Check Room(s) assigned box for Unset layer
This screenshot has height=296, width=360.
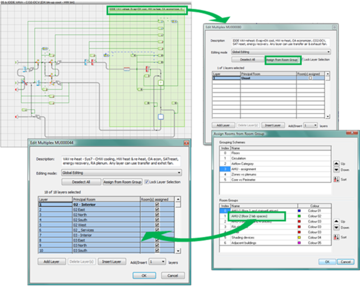[x=310, y=78]
